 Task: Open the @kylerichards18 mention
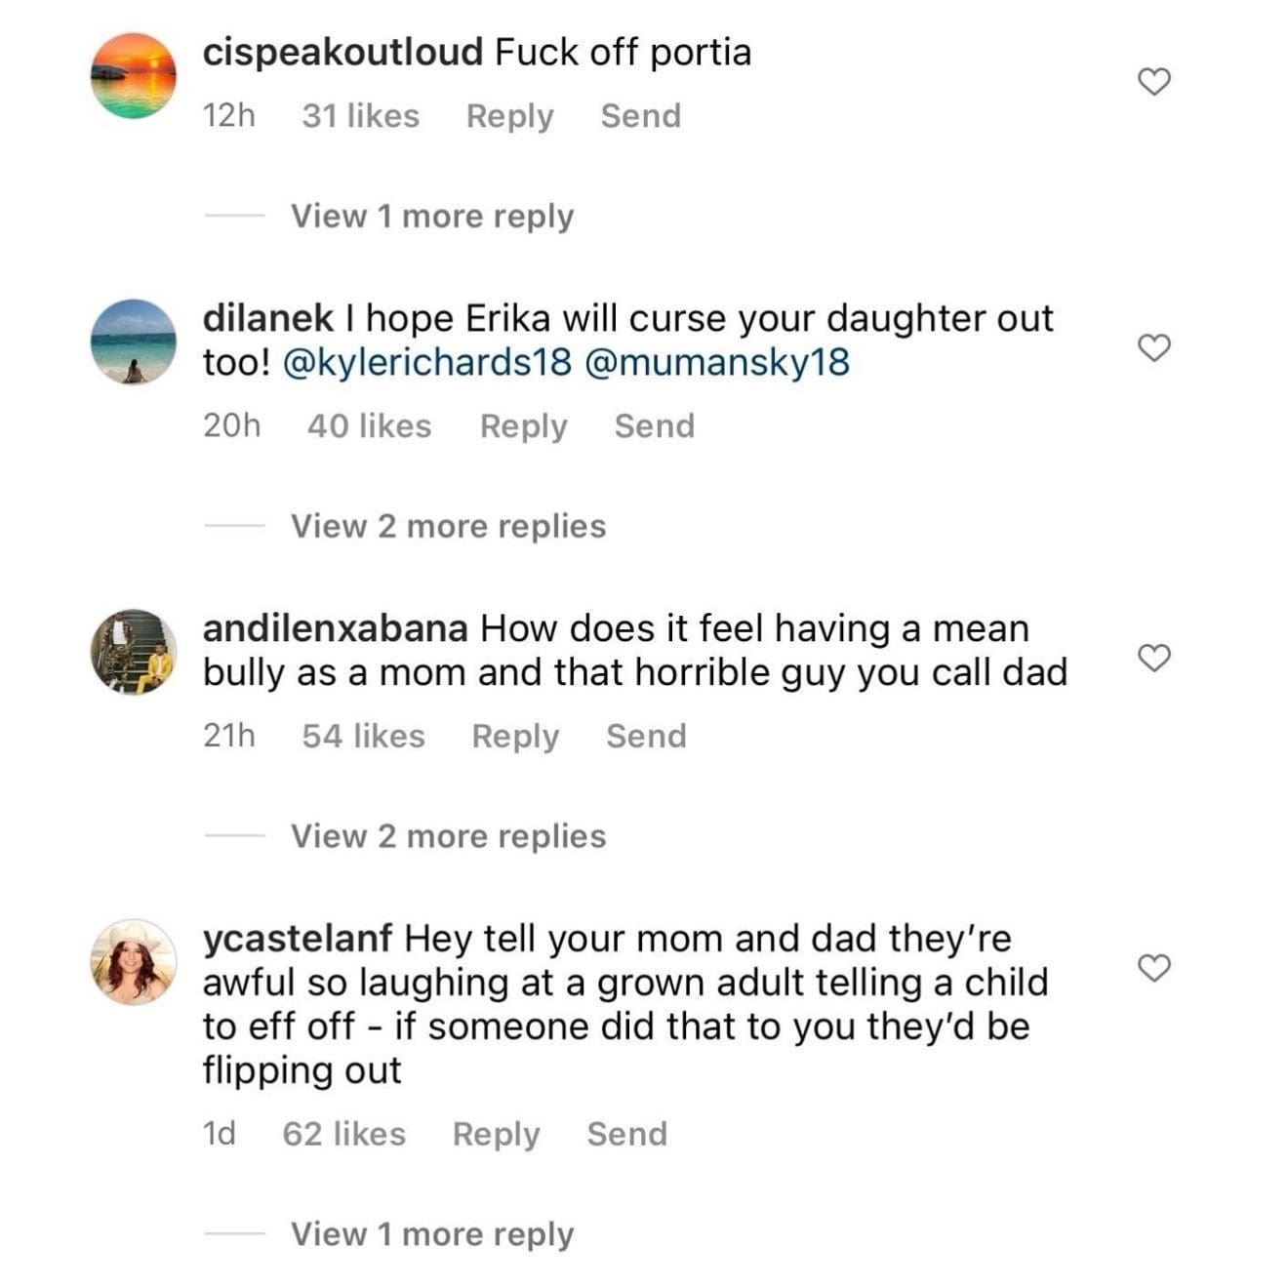coord(426,363)
